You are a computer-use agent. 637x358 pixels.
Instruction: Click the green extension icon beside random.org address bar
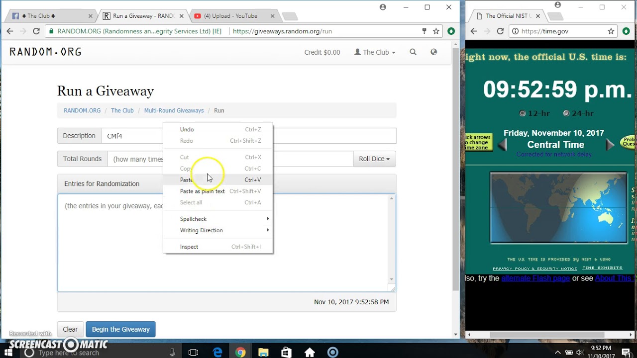tap(451, 31)
